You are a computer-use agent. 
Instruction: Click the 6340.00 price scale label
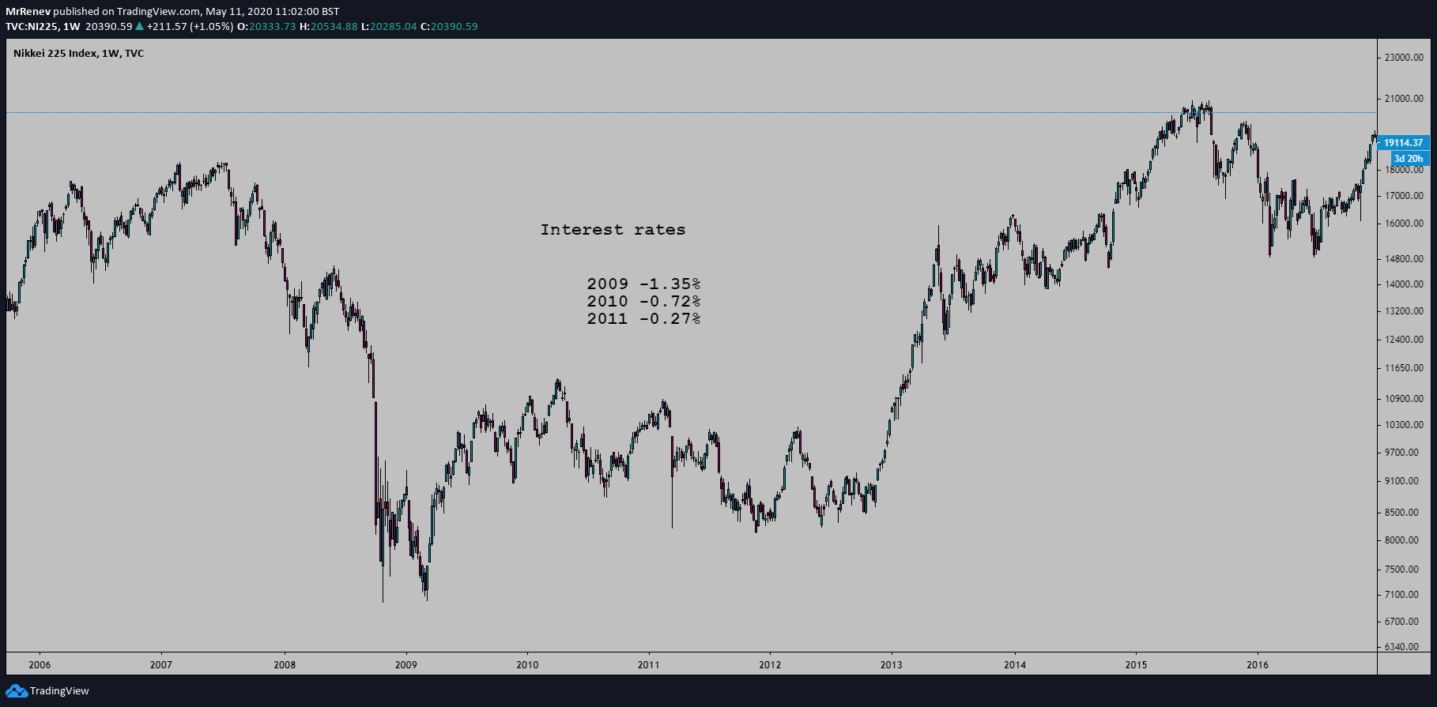tap(1402, 647)
